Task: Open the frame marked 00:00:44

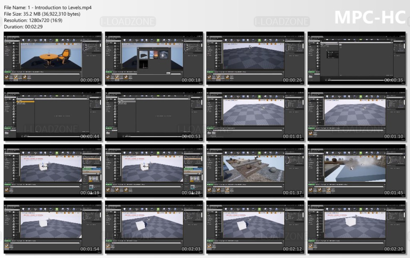Action: tap(52, 115)
